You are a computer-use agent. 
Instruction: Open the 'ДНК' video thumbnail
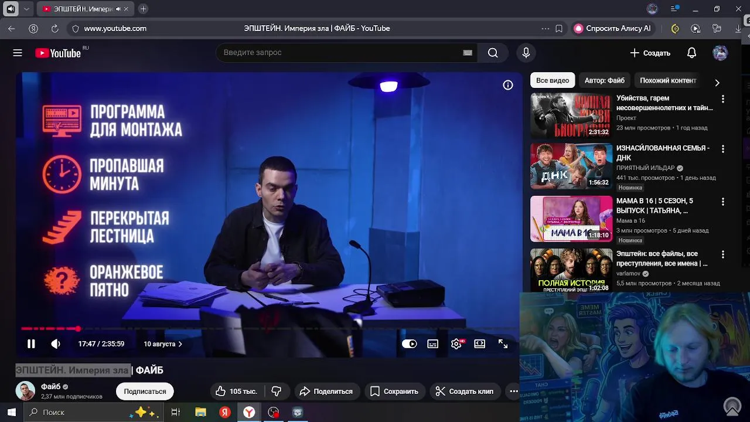pyautogui.click(x=571, y=166)
